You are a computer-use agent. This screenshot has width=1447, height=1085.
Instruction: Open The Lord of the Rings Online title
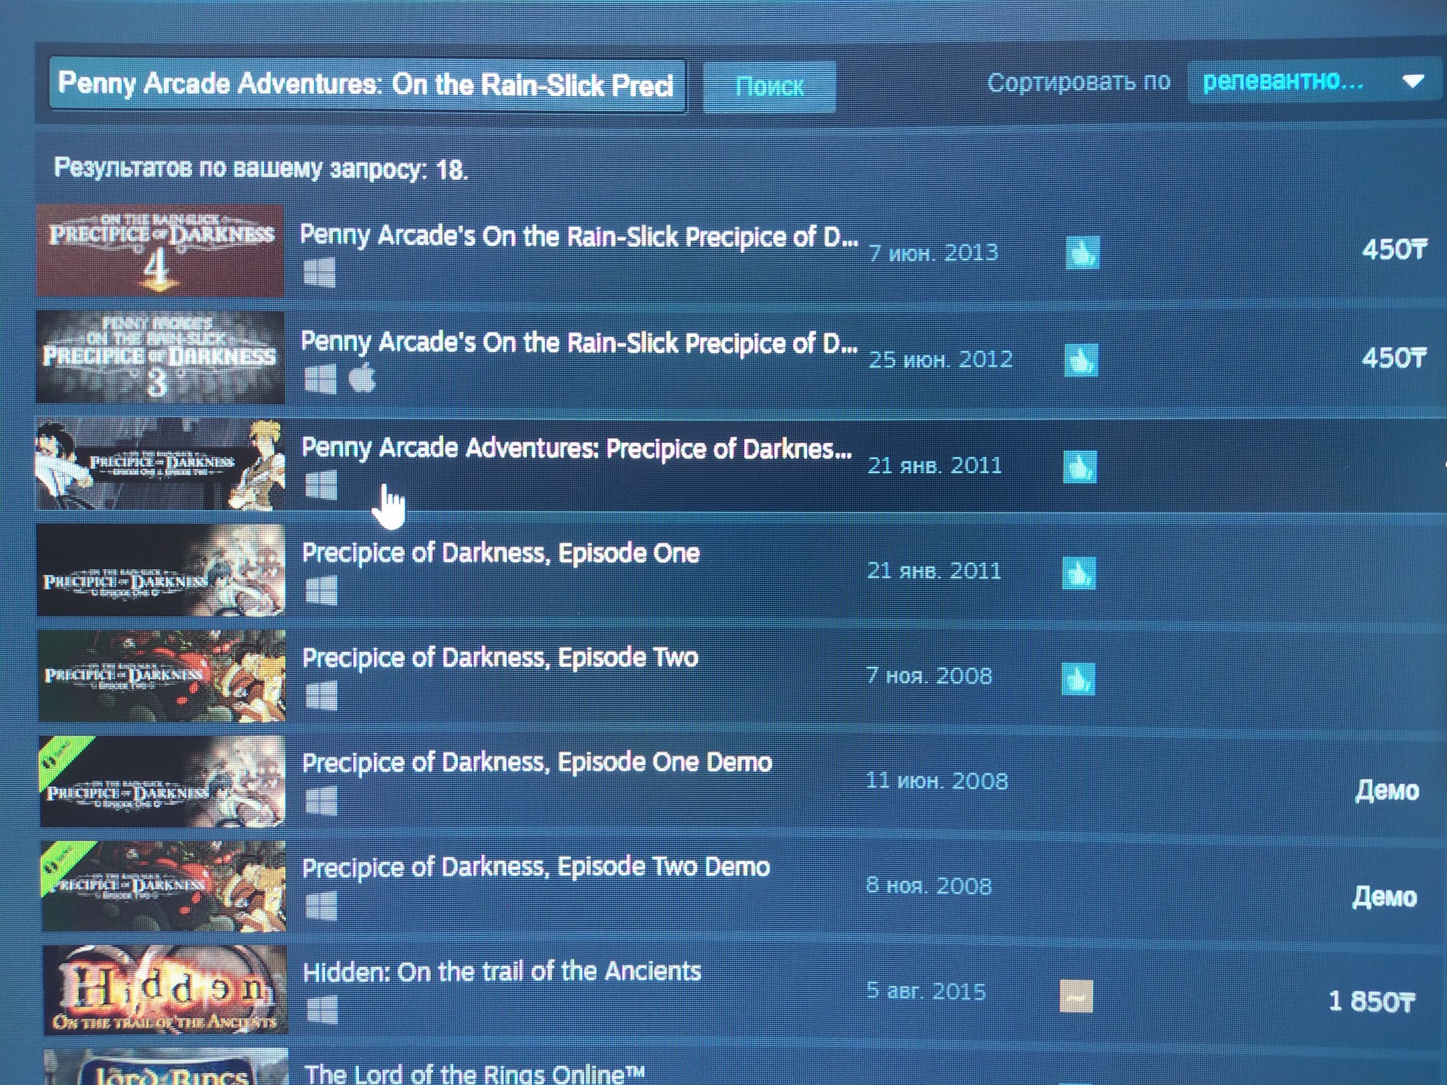click(x=474, y=1074)
